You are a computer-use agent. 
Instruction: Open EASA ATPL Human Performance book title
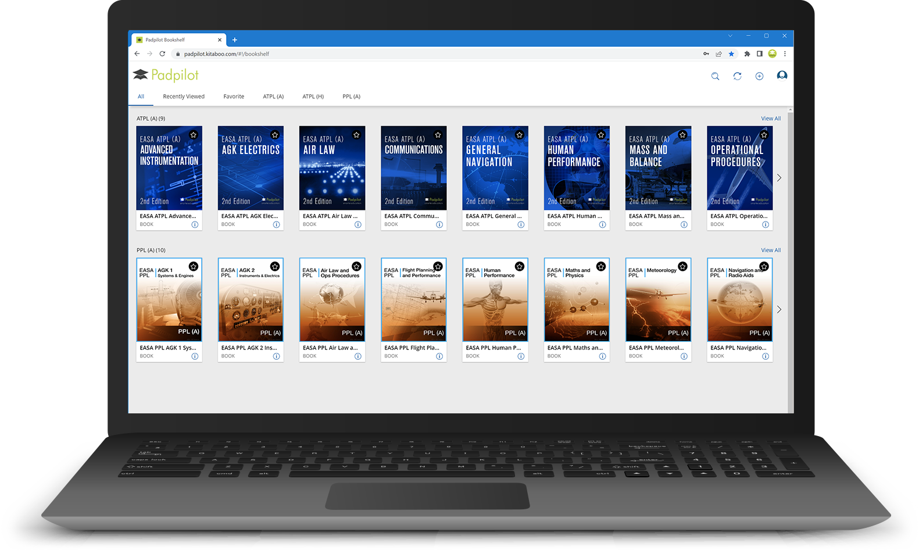[x=574, y=216]
